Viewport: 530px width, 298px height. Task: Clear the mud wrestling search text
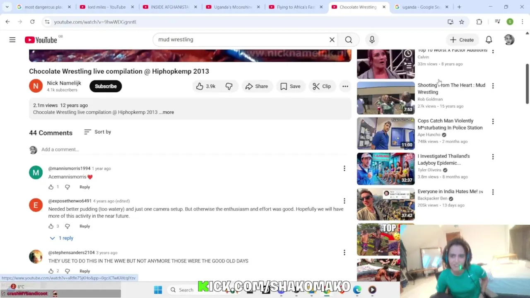pos(332,40)
